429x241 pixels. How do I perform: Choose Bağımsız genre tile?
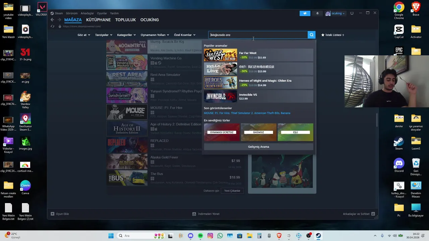point(258,132)
